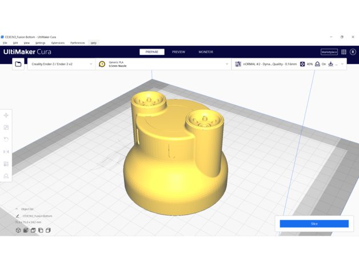
Task: Select the Rotate tool
Action: (x=6, y=140)
